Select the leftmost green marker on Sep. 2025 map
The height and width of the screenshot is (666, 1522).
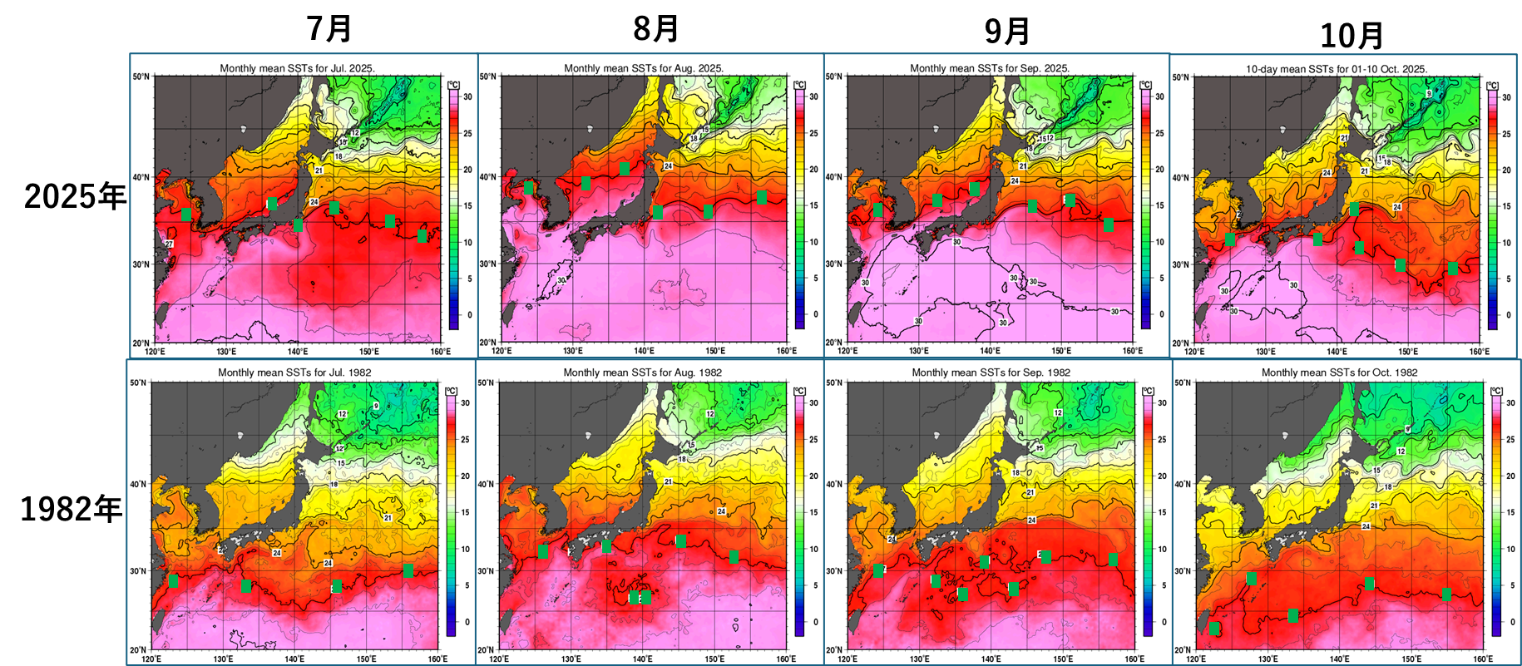click(877, 210)
